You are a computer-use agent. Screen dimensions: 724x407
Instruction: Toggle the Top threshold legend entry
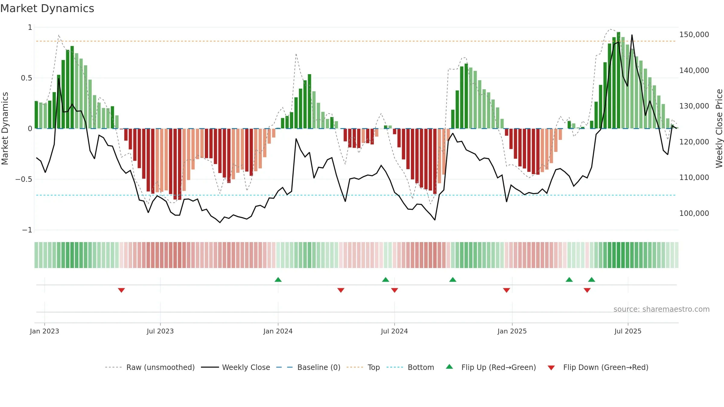[363, 367]
